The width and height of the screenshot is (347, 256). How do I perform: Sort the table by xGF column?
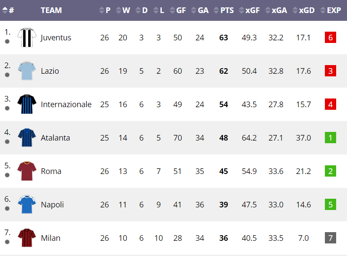tap(249, 10)
